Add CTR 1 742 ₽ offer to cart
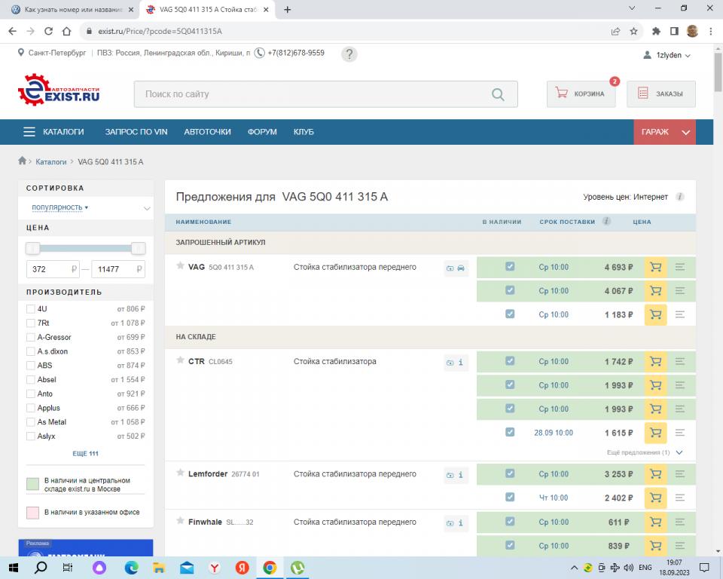 (x=655, y=362)
